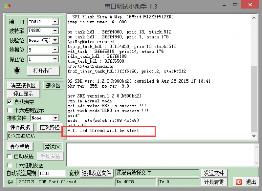Open the 74880 baud rate dropdown
The image size is (262, 191).
coord(55,31)
